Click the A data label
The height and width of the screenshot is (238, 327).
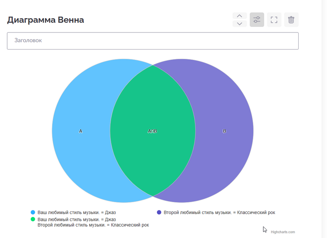click(81, 131)
